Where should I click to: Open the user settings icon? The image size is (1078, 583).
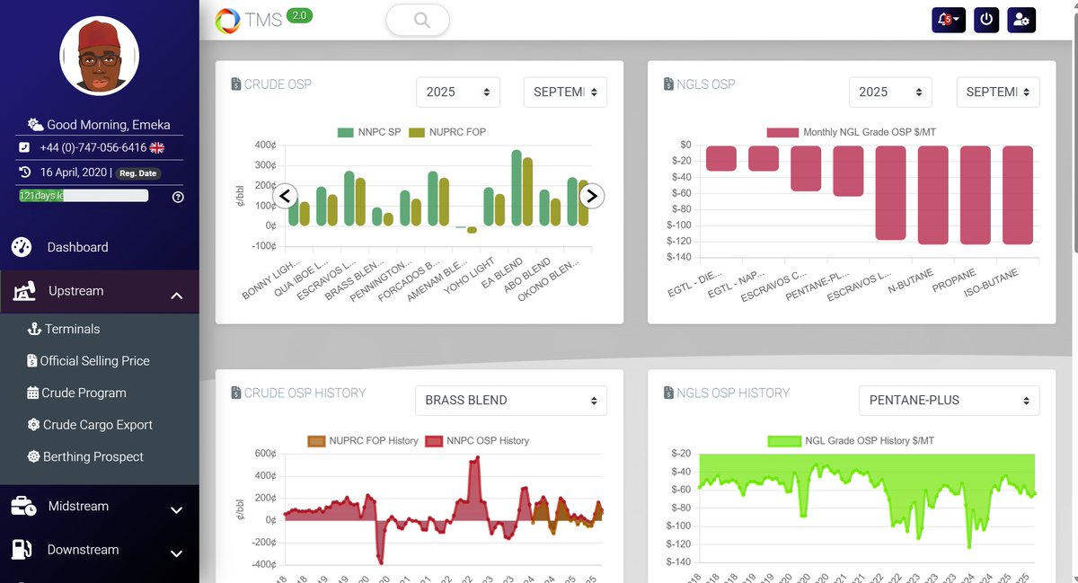tap(1021, 19)
